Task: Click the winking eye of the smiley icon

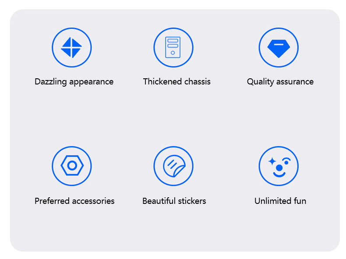Action: click(286, 161)
